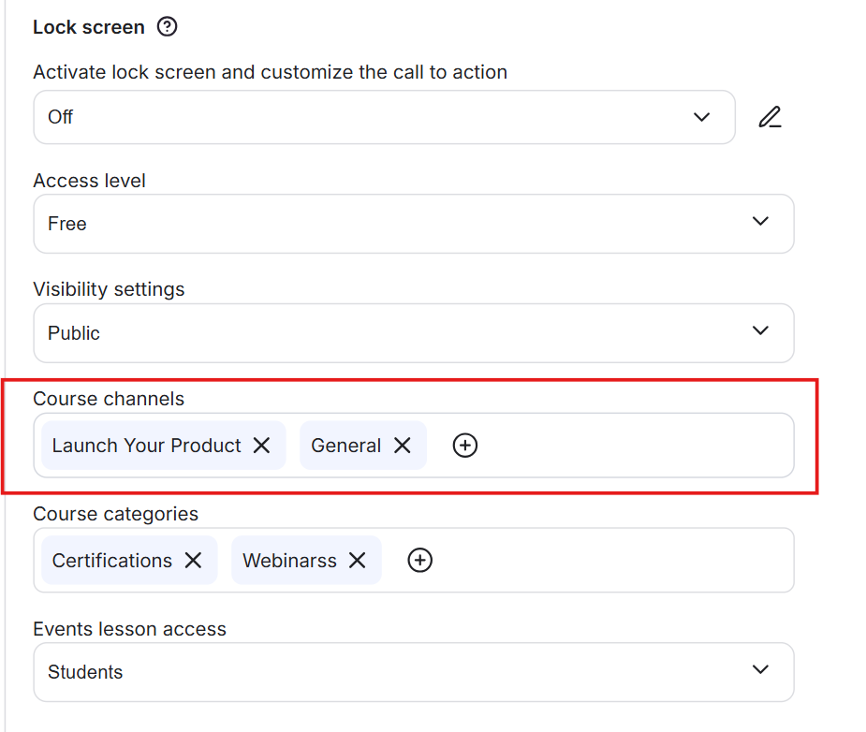Click empty area of Course categories field

(x=609, y=560)
